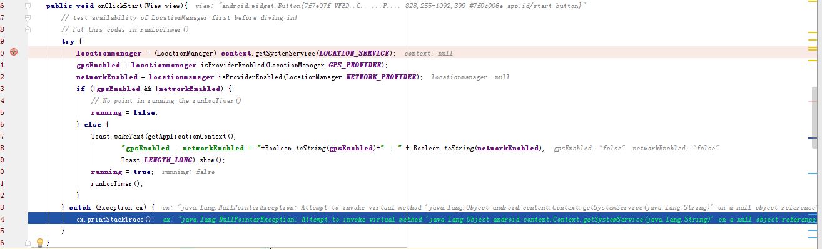Click 'onClickStart' method name

click(x=120, y=6)
